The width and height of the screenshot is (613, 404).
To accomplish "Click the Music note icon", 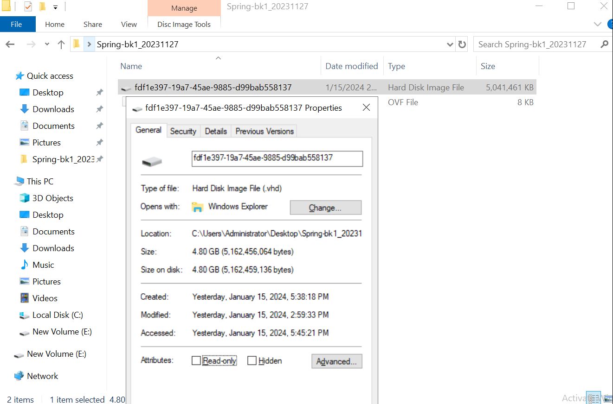I will [25, 265].
